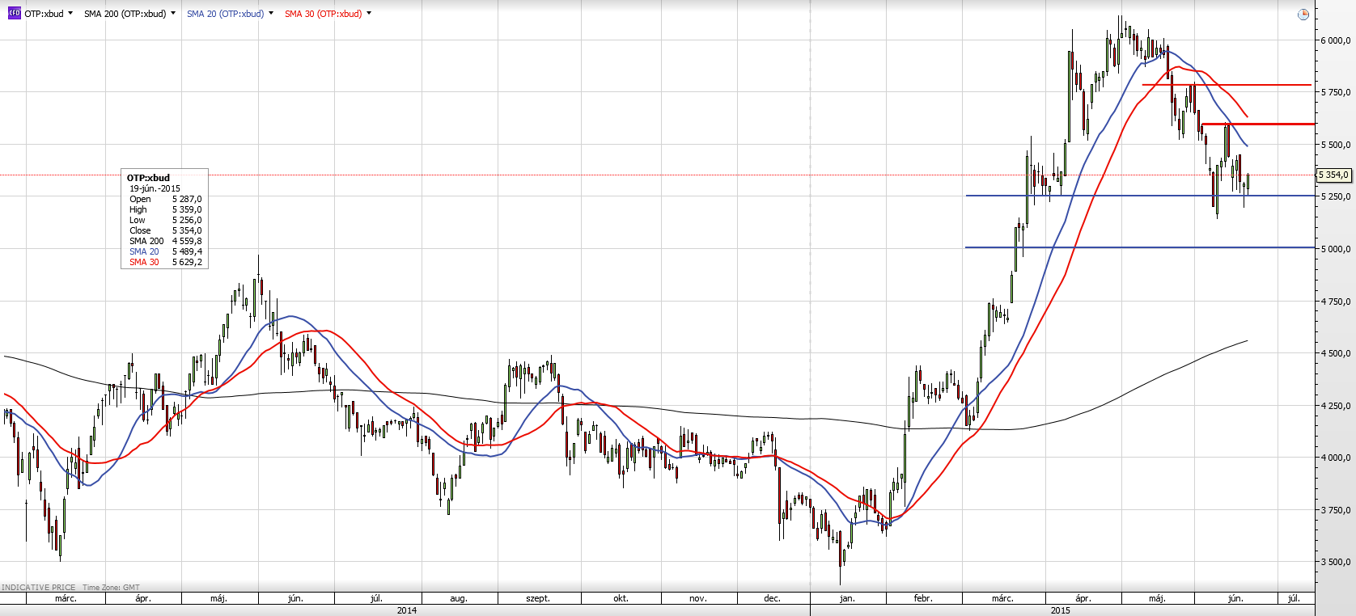Click the febr. month label on time axis
This screenshot has height=616, width=1356.
(923, 598)
